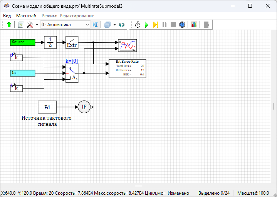Select the Fd clock source block

click(x=47, y=107)
